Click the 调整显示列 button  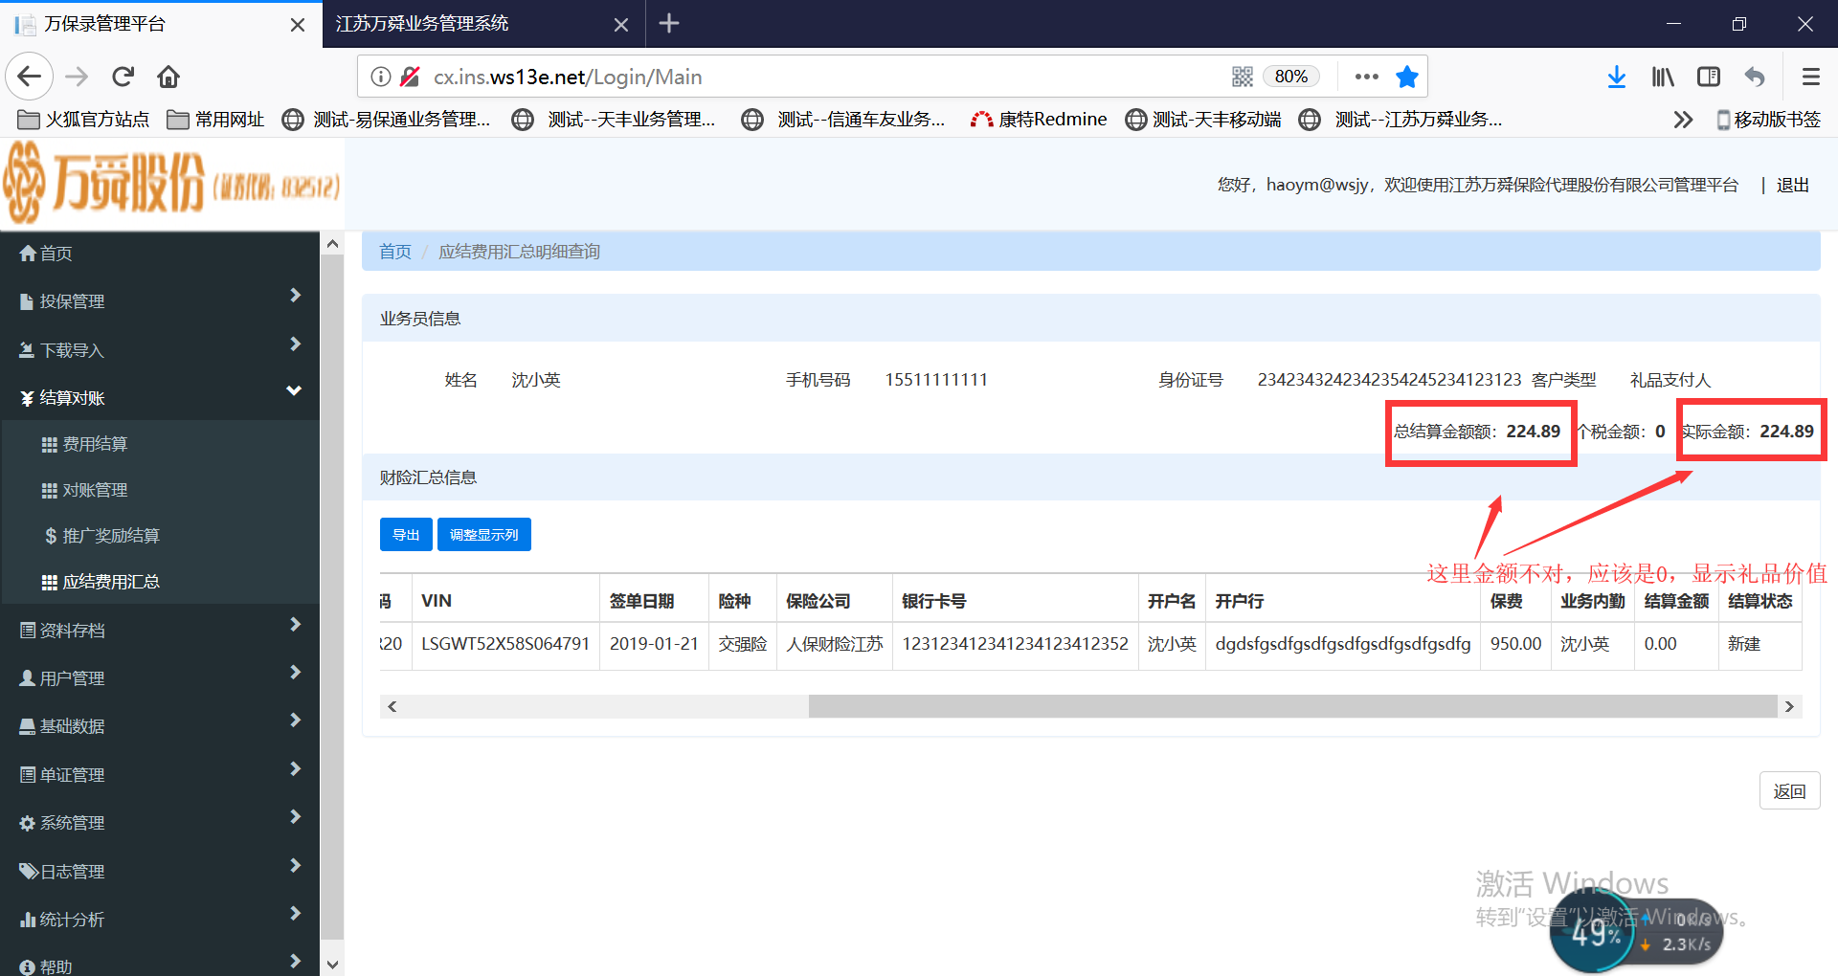(x=484, y=535)
